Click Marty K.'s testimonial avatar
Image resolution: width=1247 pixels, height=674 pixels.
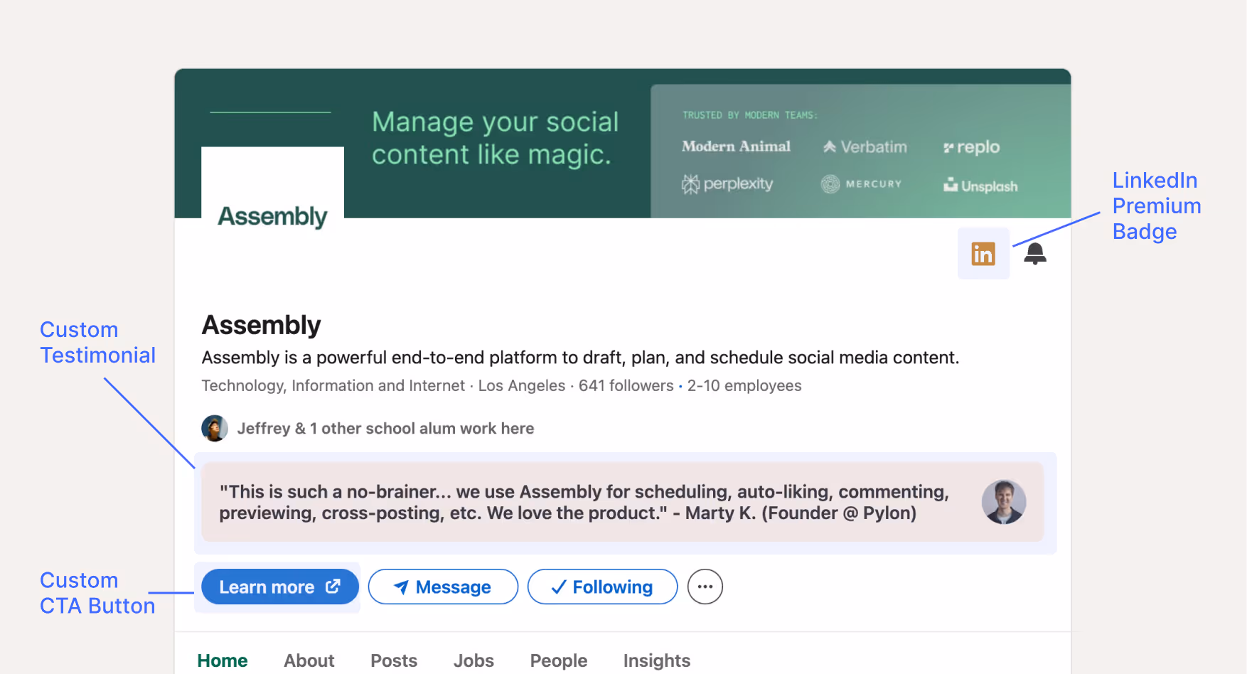[x=1004, y=502]
